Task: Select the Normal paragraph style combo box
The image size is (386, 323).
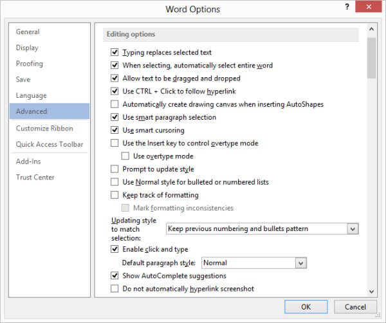Action: click(254, 263)
